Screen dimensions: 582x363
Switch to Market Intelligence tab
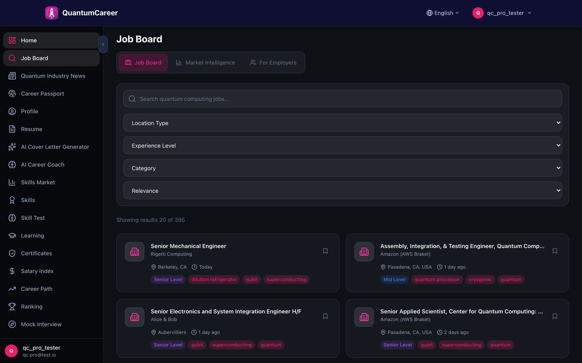point(205,62)
